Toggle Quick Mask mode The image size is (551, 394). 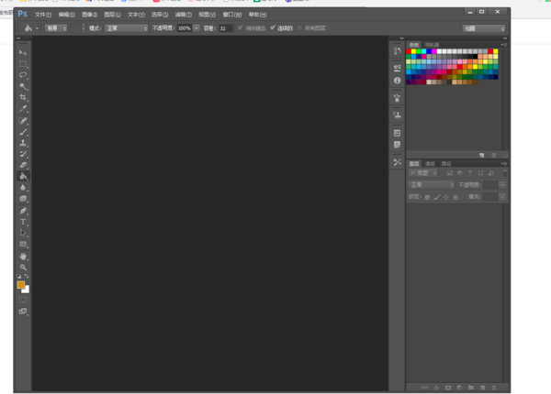23,300
